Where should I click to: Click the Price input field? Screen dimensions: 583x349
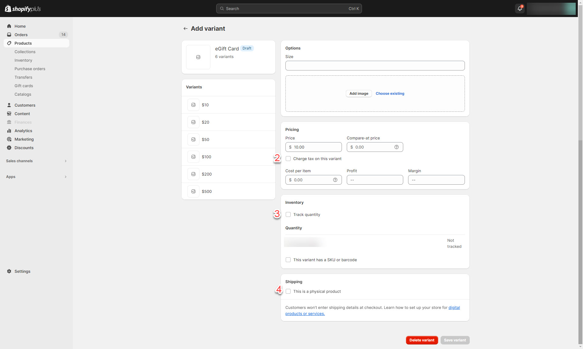[x=313, y=147]
